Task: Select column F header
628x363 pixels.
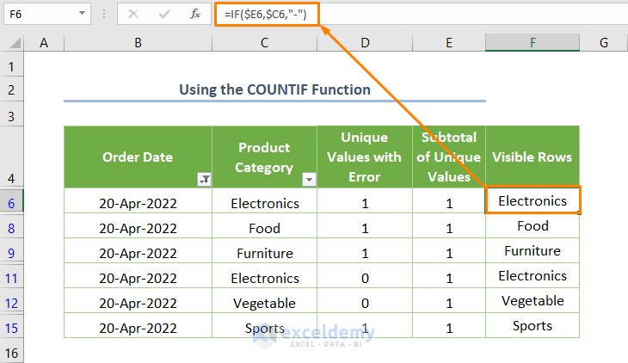Action: click(x=533, y=43)
